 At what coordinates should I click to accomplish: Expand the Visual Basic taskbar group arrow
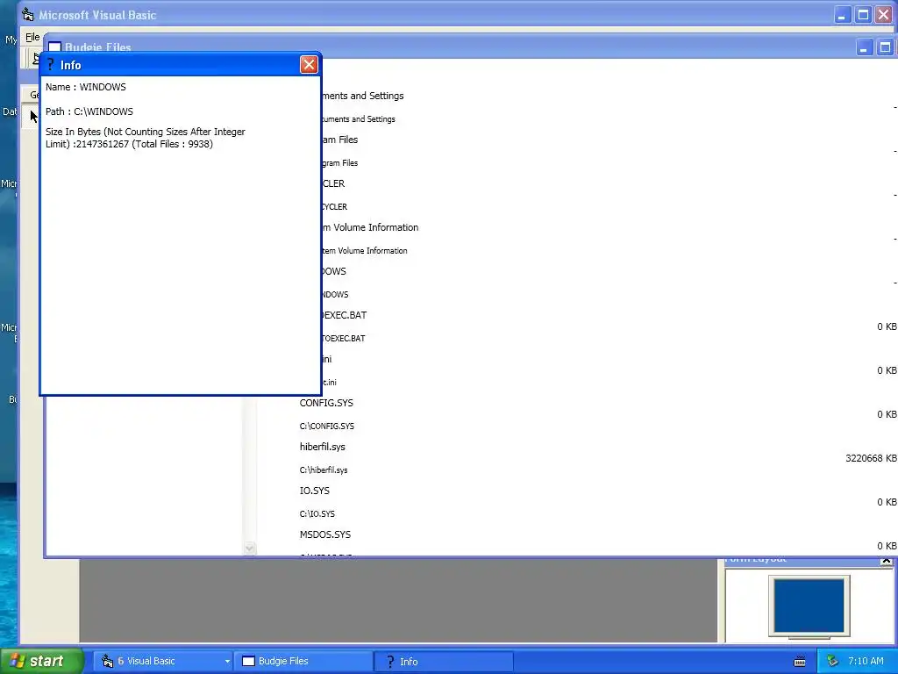pos(227,661)
